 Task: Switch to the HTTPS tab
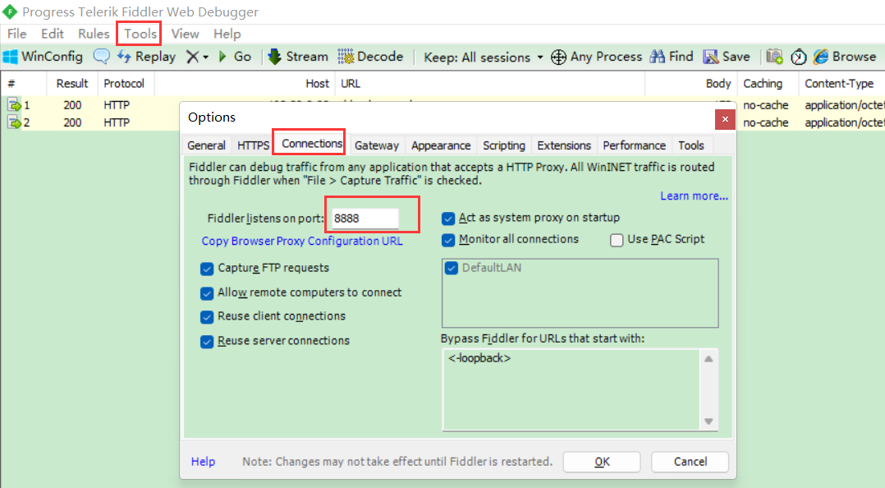click(x=253, y=145)
